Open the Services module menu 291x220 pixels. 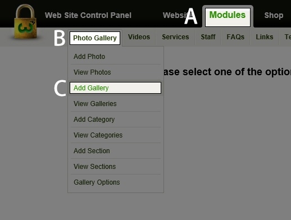175,37
